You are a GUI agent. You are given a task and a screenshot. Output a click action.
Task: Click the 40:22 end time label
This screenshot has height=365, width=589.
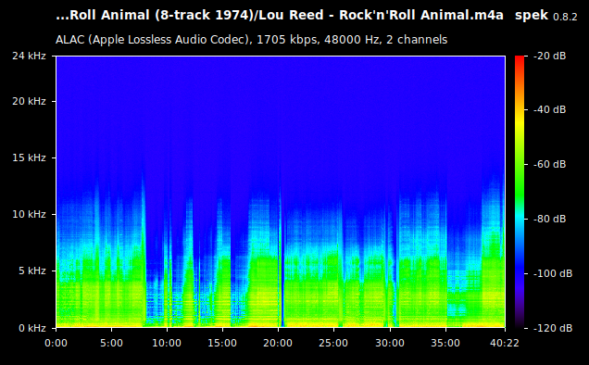pyautogui.click(x=505, y=343)
